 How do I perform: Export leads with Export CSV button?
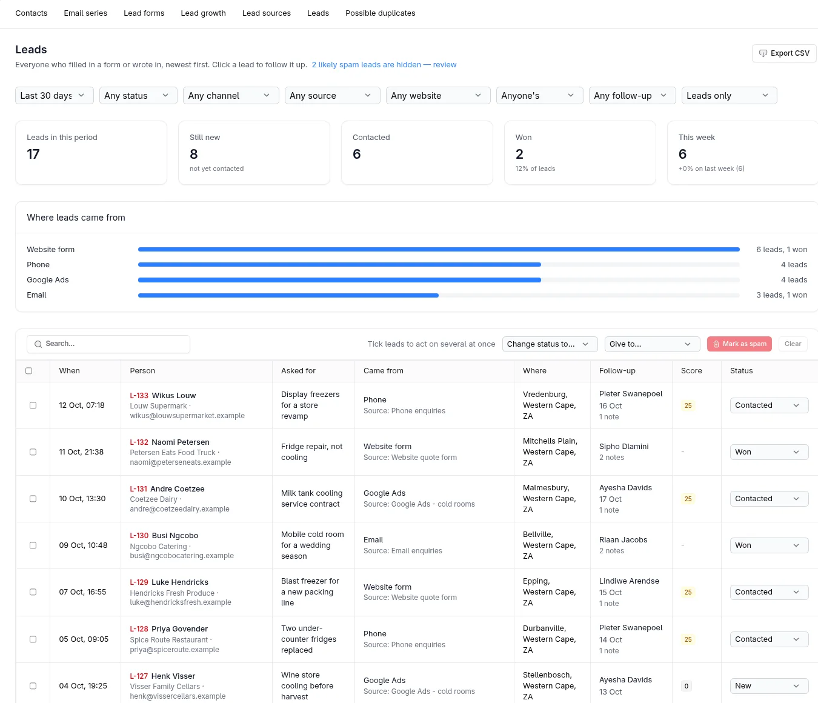[x=784, y=53]
